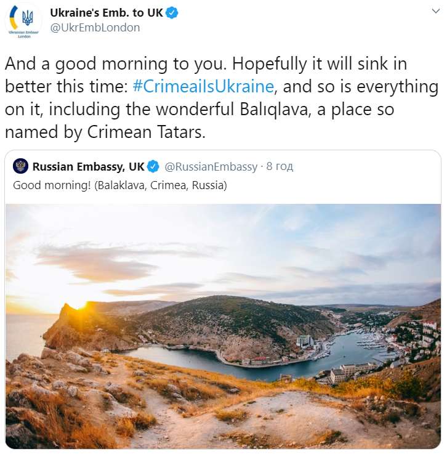This screenshot has height=457, width=447.
Task: View the Balaklava bay photo full size
Action: (x=223, y=326)
